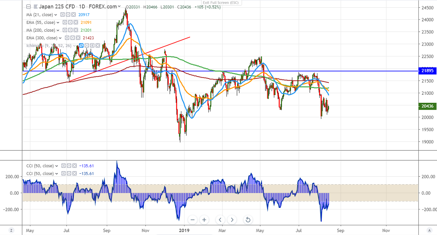Reset the chart view with circular arrow
Viewport: 437px width, 235px height.
248,220
